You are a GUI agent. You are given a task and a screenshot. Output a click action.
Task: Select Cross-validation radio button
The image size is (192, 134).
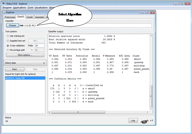8,46
